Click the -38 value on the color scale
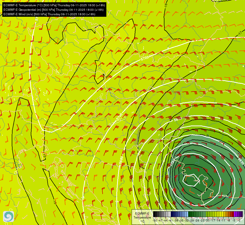Viewport: 245px width, 225px height. point(176,220)
